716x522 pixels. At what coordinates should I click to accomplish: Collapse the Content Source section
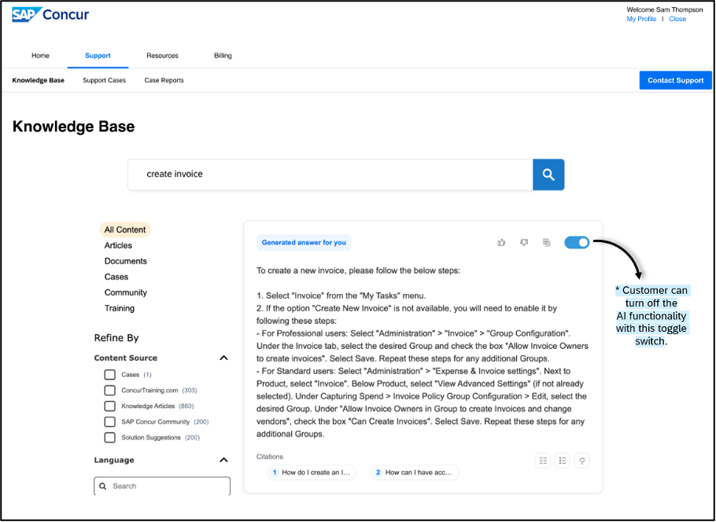[223, 358]
